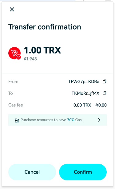Image resolution: width=115 pixels, height=189 pixels.
Task: Select the sender address TFWG7p...KDRa text
Action: tap(84, 82)
